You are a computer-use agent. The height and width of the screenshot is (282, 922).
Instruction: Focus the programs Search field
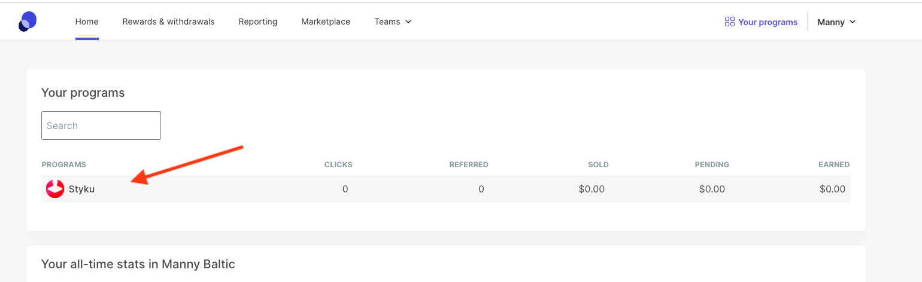(101, 125)
